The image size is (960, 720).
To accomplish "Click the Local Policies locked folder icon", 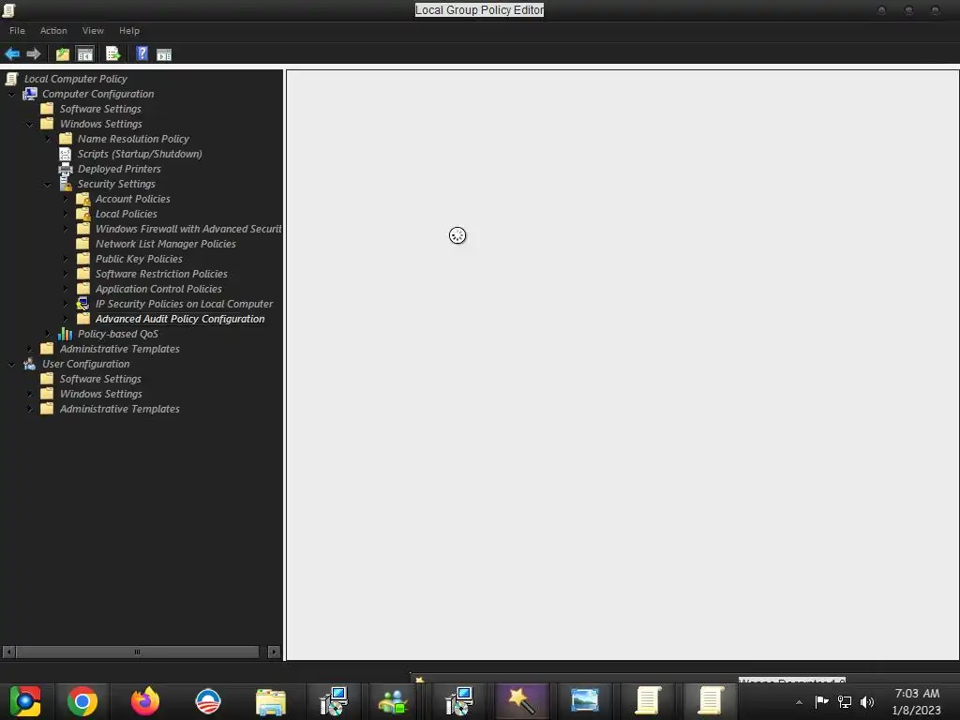I will click(x=82, y=214).
